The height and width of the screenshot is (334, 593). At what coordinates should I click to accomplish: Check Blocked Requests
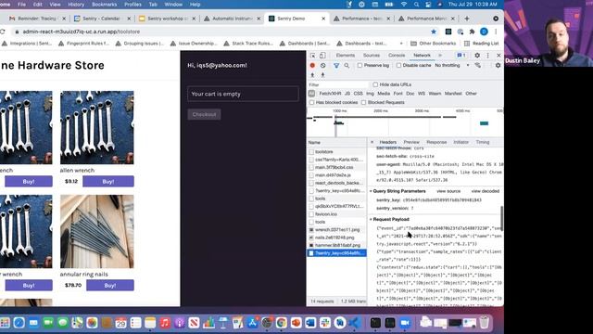[x=363, y=103]
